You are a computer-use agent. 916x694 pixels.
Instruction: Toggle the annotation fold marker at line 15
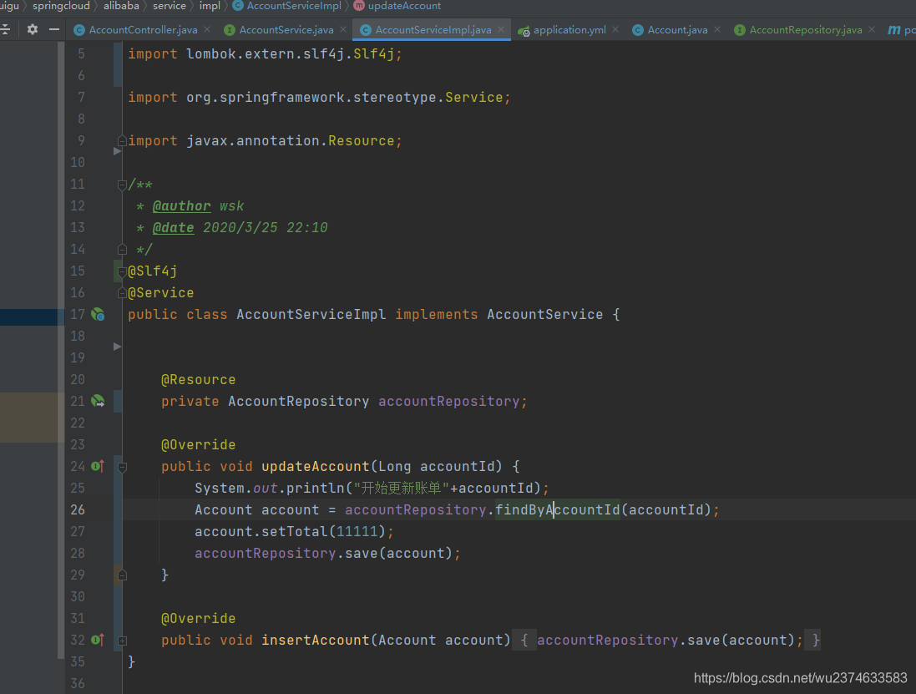point(122,271)
